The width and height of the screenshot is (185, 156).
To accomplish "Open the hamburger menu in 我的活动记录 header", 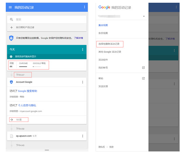I will [x=10, y=7].
